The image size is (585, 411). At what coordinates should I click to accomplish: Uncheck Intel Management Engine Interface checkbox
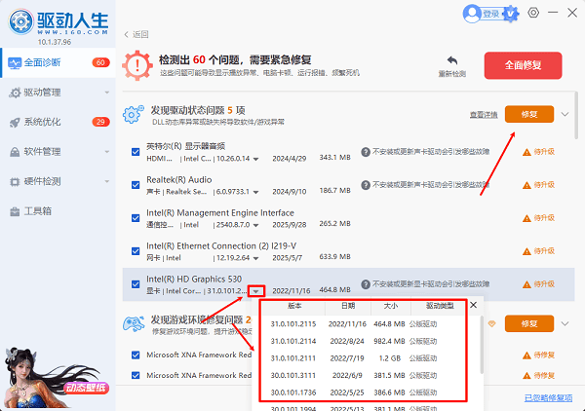(136, 218)
